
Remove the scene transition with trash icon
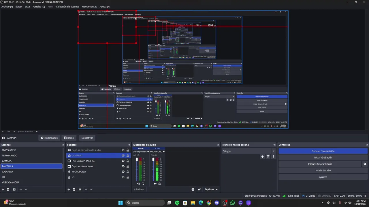pos(268,157)
